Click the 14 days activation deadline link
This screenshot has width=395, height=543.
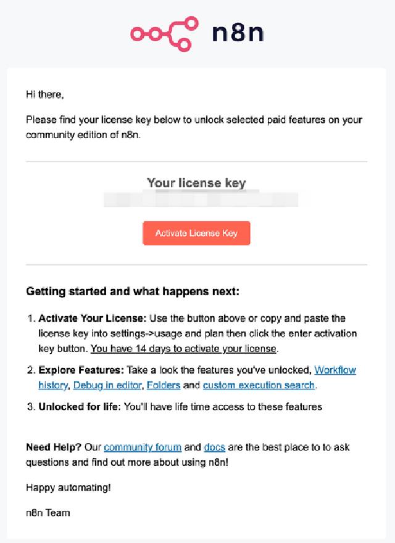point(183,348)
